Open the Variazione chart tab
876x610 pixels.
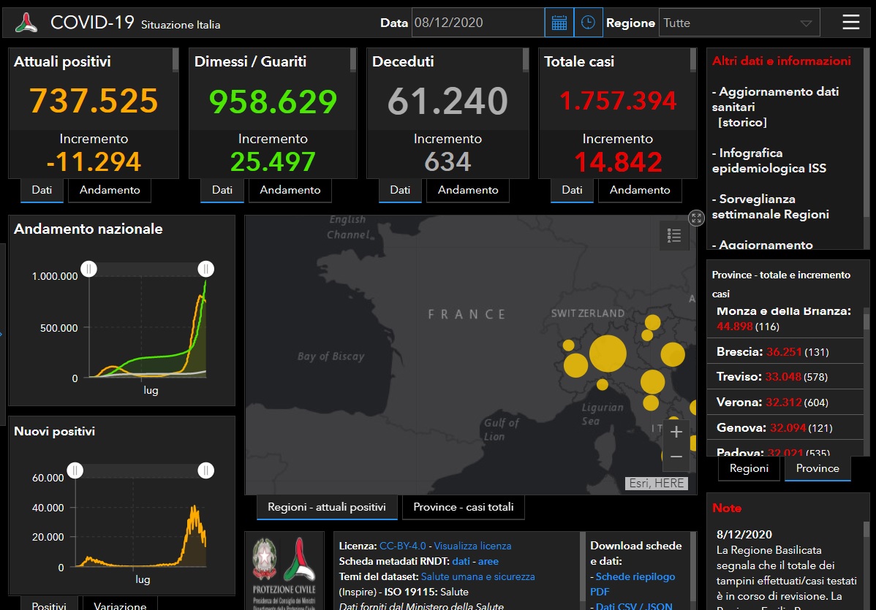click(x=119, y=605)
